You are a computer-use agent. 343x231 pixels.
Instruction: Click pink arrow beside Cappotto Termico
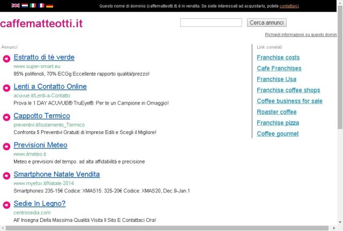(x=6, y=117)
